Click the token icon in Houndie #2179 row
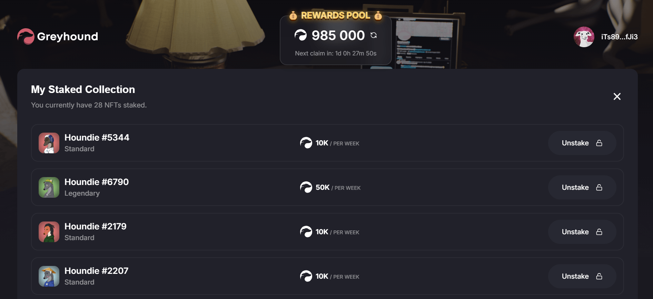Screen dimensions: 653x299 click(306, 232)
